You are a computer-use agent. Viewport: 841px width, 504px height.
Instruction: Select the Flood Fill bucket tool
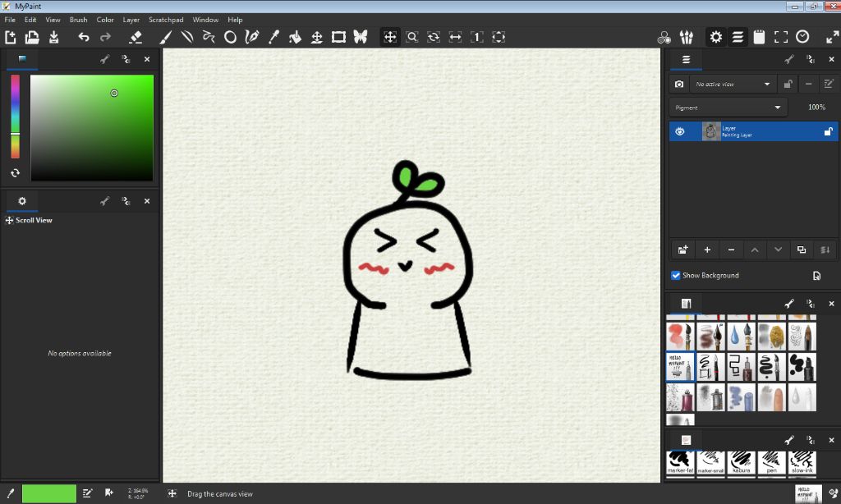pyautogui.click(x=295, y=37)
